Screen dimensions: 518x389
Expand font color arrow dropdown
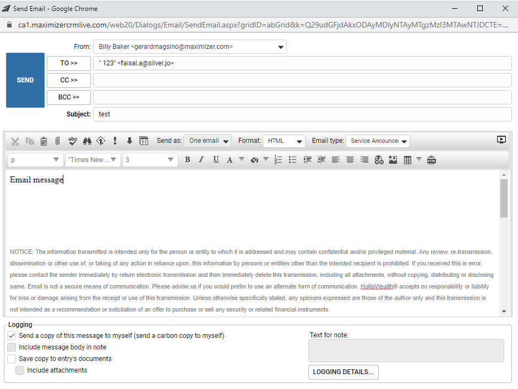pyautogui.click(x=242, y=159)
